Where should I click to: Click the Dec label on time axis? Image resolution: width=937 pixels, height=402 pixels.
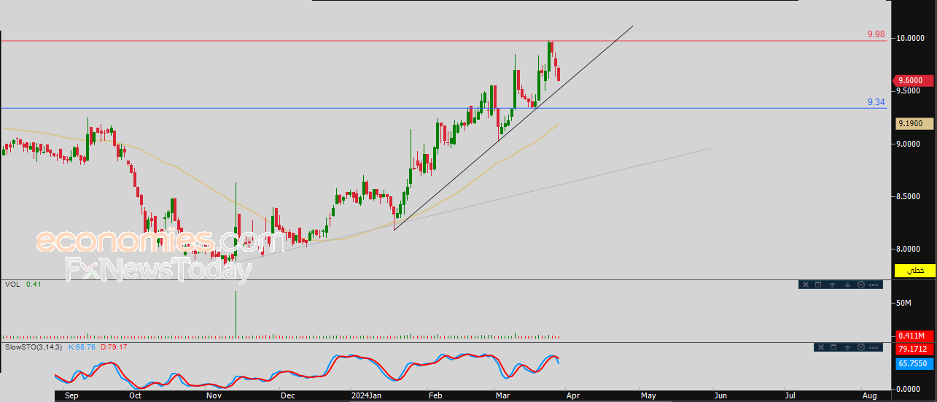click(287, 395)
